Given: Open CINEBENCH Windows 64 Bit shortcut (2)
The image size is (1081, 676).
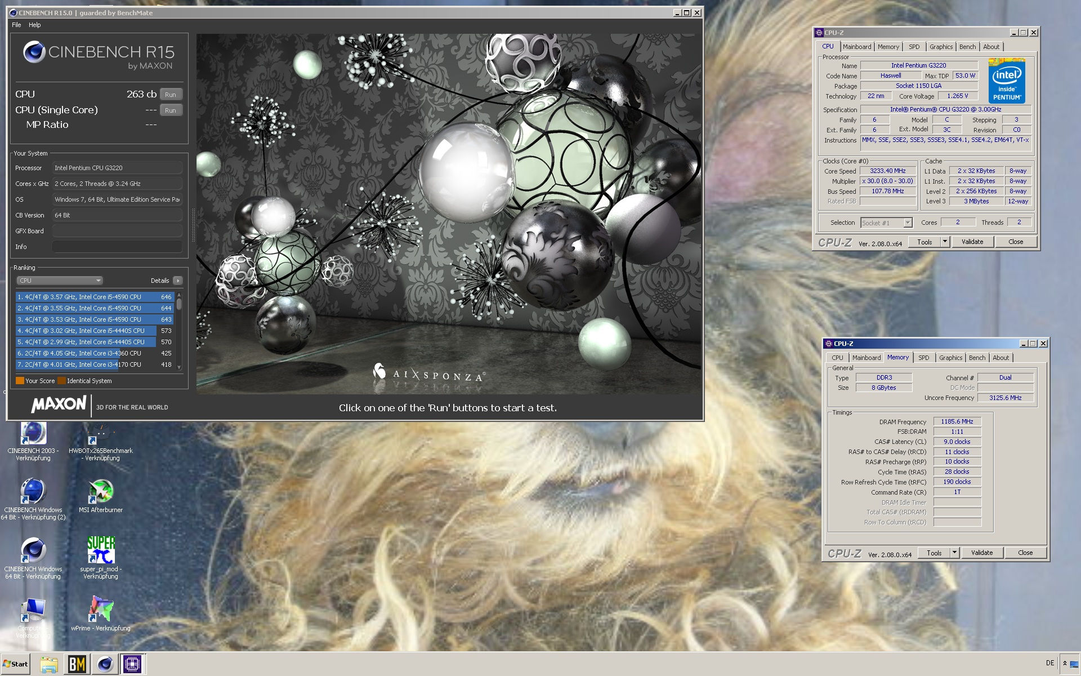Looking at the screenshot, I should [x=33, y=499].
